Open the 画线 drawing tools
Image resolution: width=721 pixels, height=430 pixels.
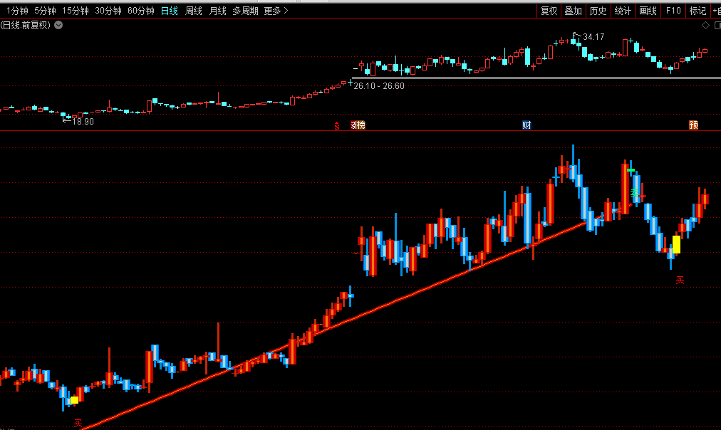(x=648, y=11)
